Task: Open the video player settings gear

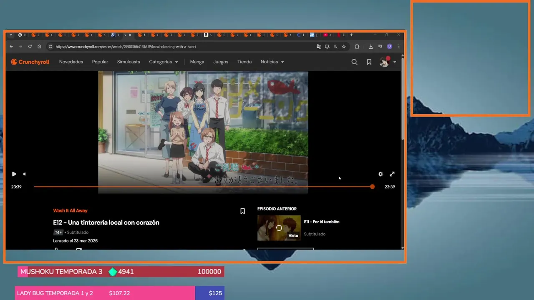Action: 380,174
